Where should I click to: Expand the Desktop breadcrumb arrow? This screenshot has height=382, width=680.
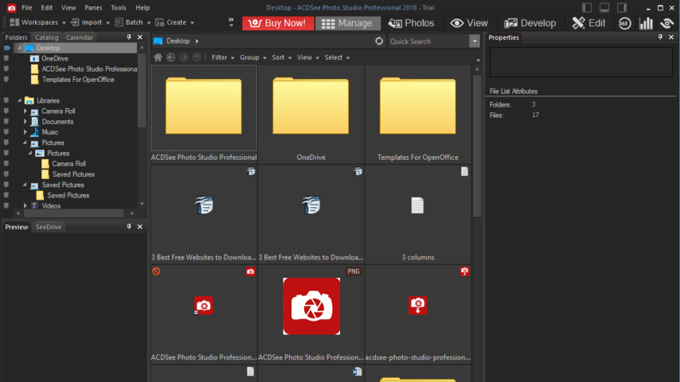197,41
